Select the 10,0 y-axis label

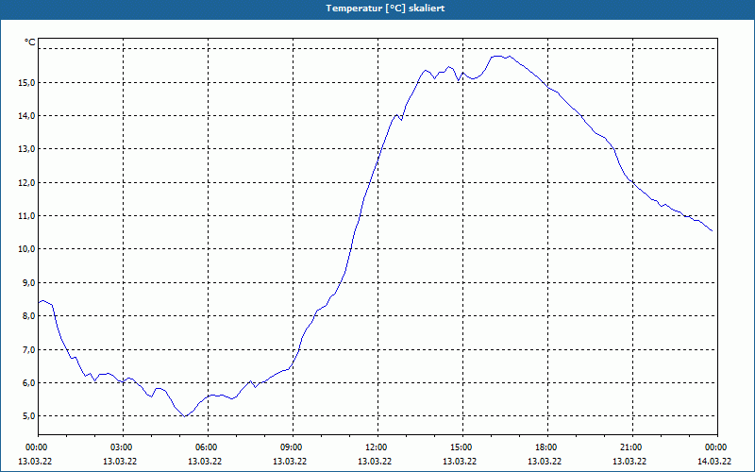[27, 249]
